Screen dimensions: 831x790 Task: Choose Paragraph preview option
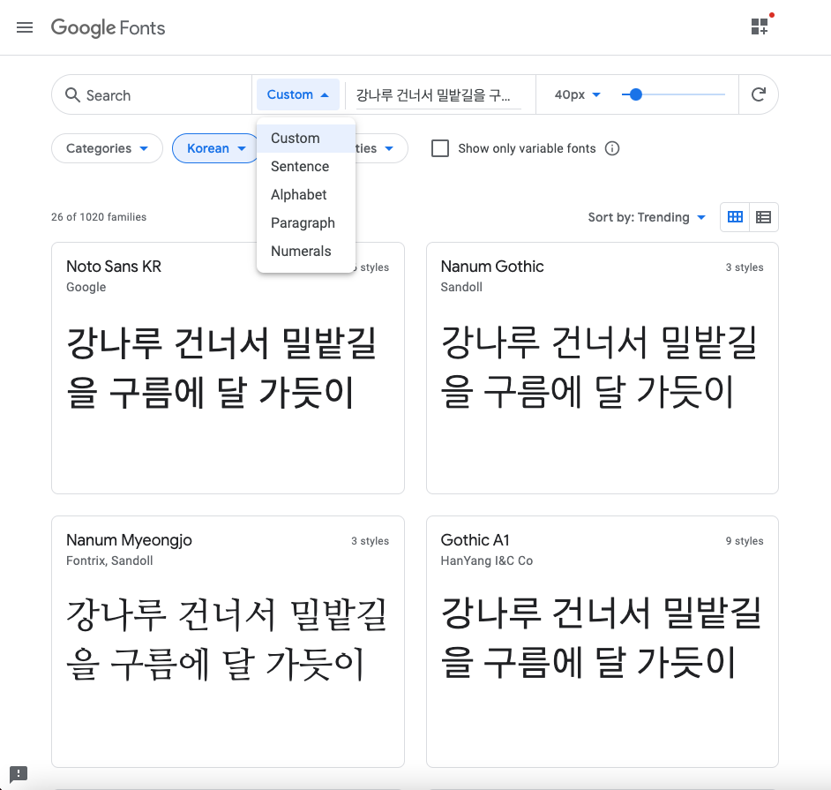point(306,222)
